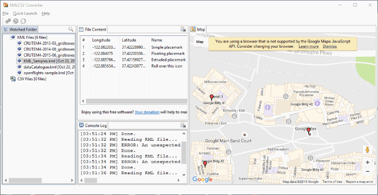Select CRUTEM4-2015-06_gridboxes tree item
The image size is (378, 195).
[49, 55]
